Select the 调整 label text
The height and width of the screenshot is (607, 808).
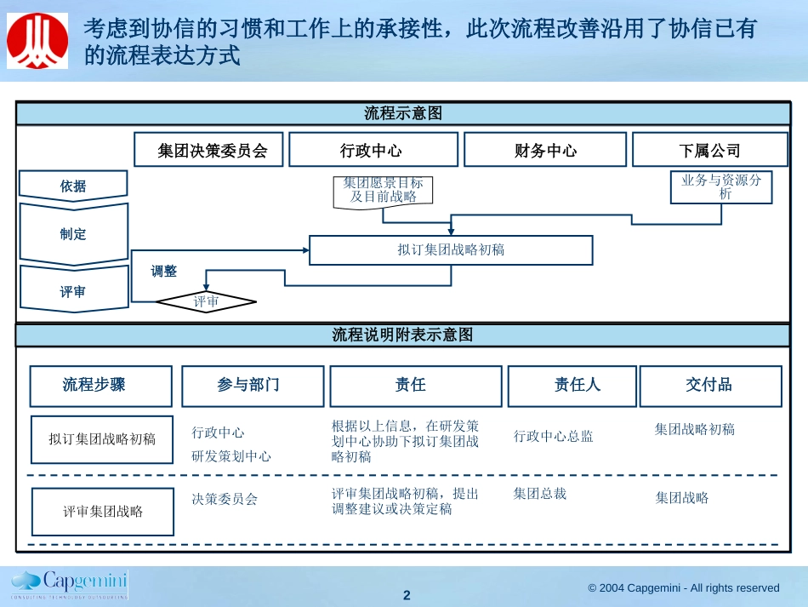click(164, 272)
